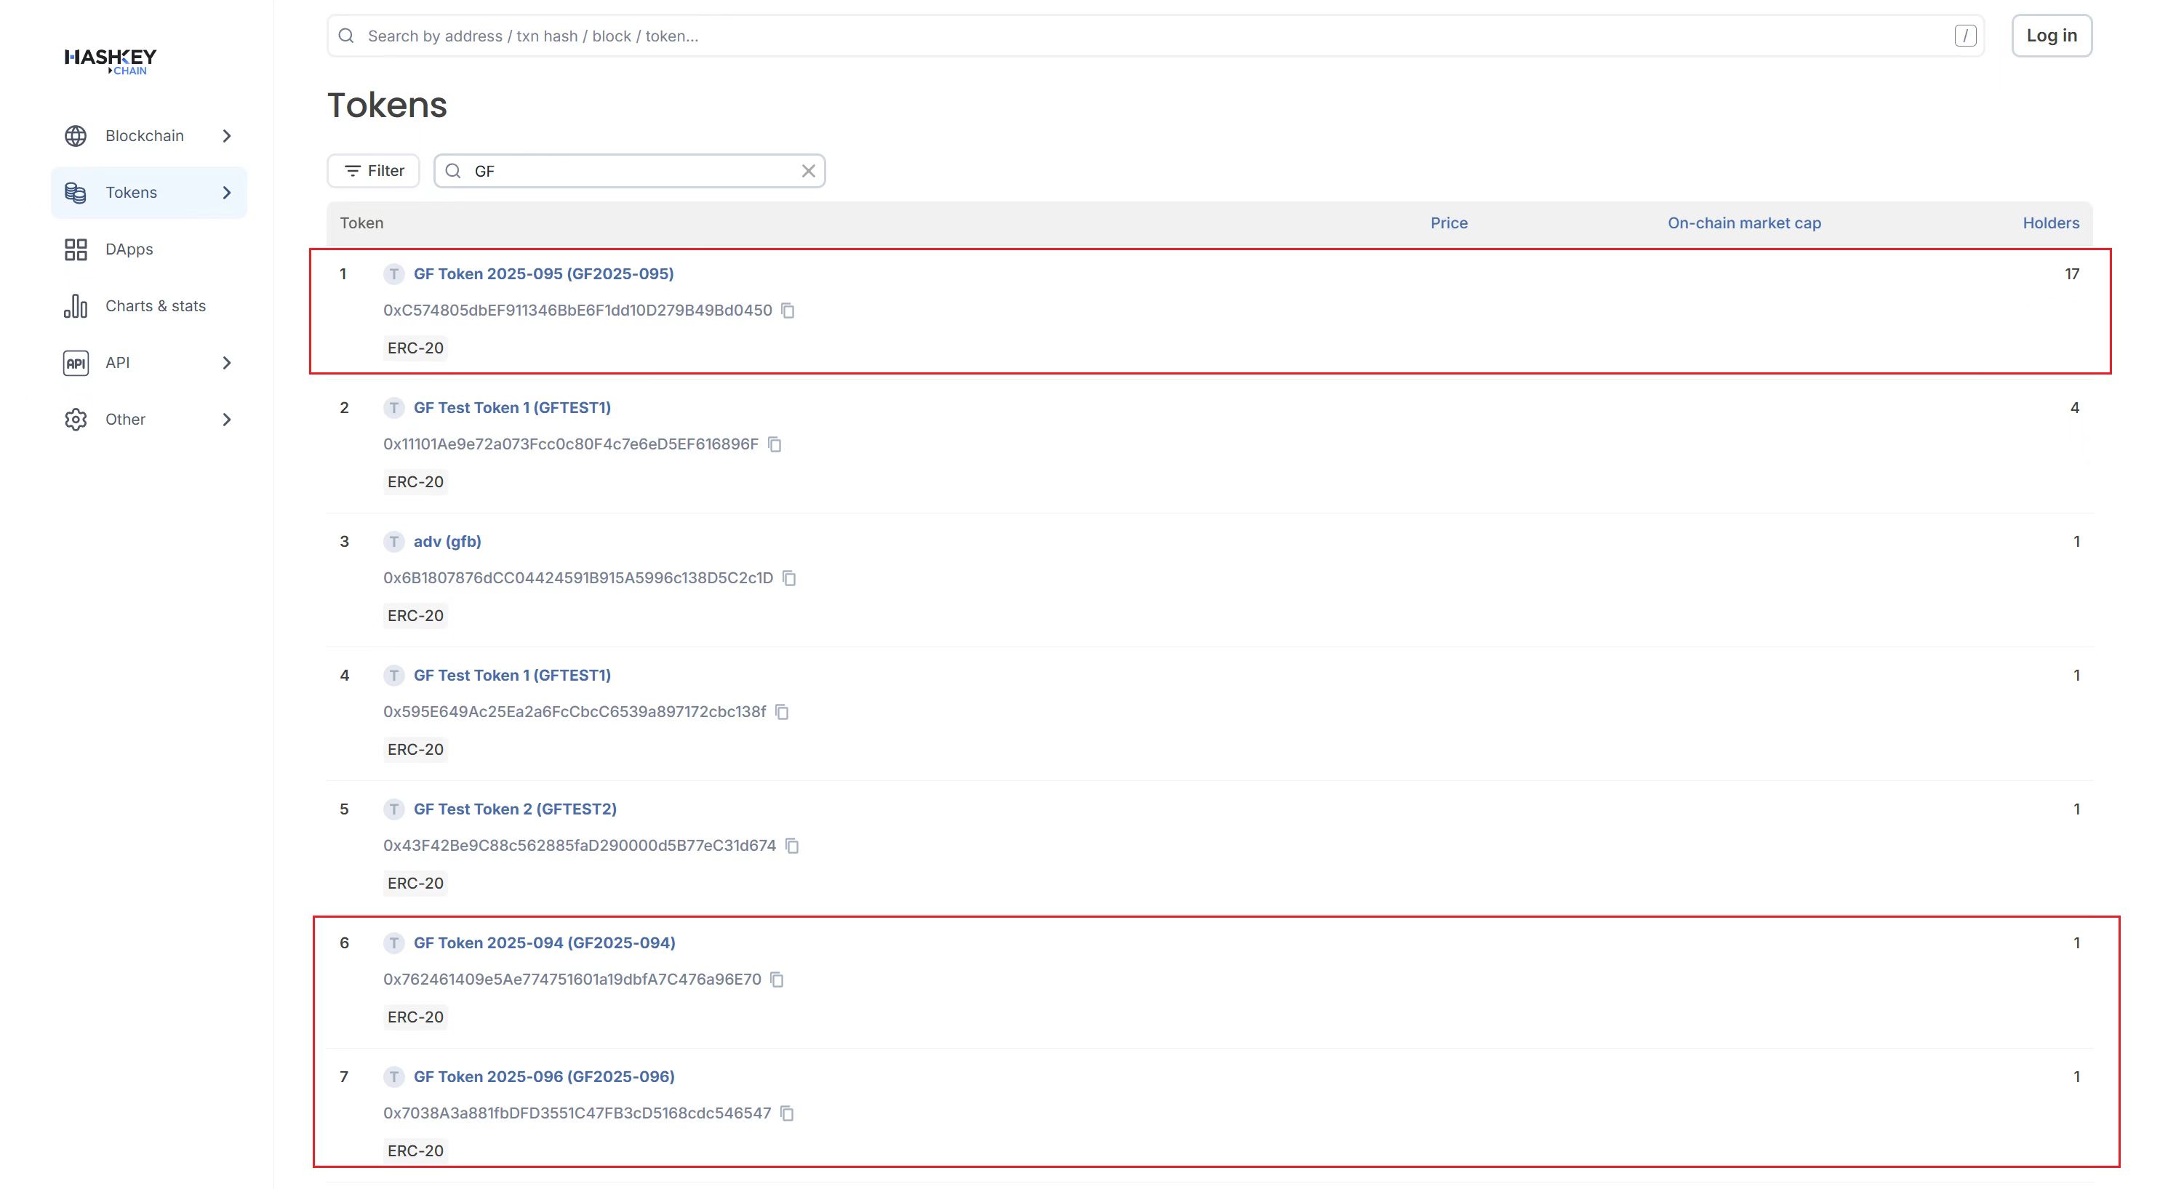The height and width of the screenshot is (1189, 2176).
Task: Click the Token column header
Action: [x=361, y=223]
